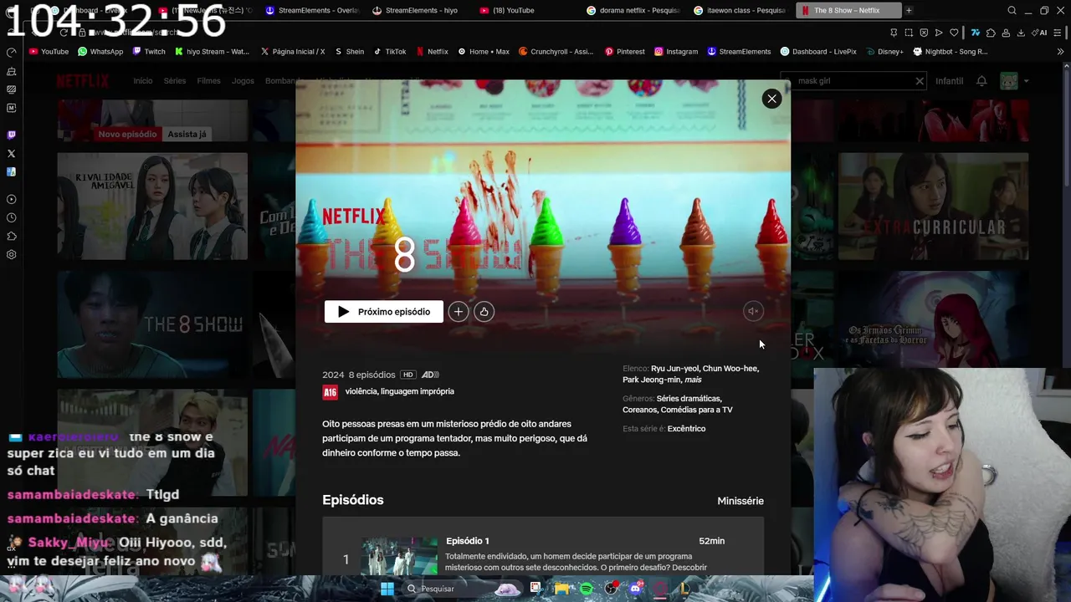Open sidebar settings gear
Screen dimensions: 1071x602
click(11, 255)
